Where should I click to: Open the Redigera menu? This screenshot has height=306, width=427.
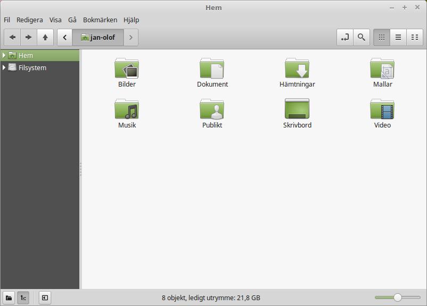(30, 20)
